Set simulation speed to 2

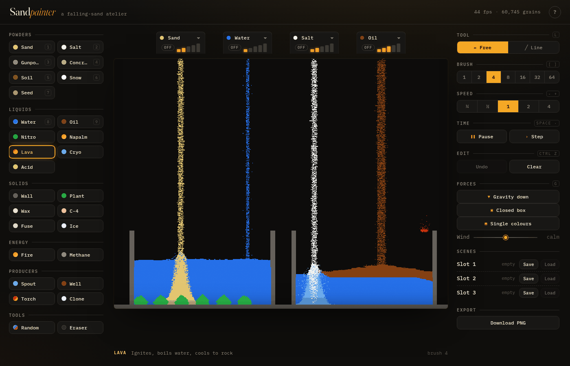(x=528, y=107)
